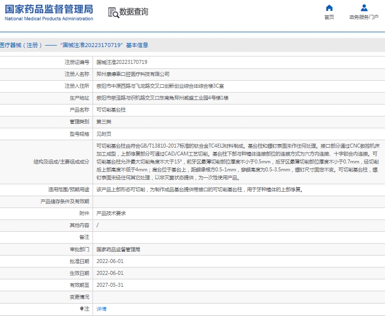The width and height of the screenshot is (385, 316).
Task: Click the 注册证编号 label
Action: coord(77,62)
